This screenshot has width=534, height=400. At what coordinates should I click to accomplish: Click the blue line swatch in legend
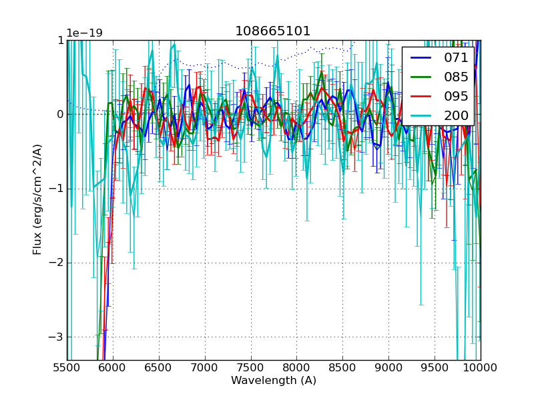pyautogui.click(x=420, y=58)
